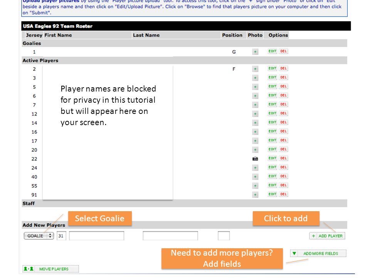The width and height of the screenshot is (370, 278).
Task: Add photo for jersey 2 player
Action: click(x=255, y=69)
